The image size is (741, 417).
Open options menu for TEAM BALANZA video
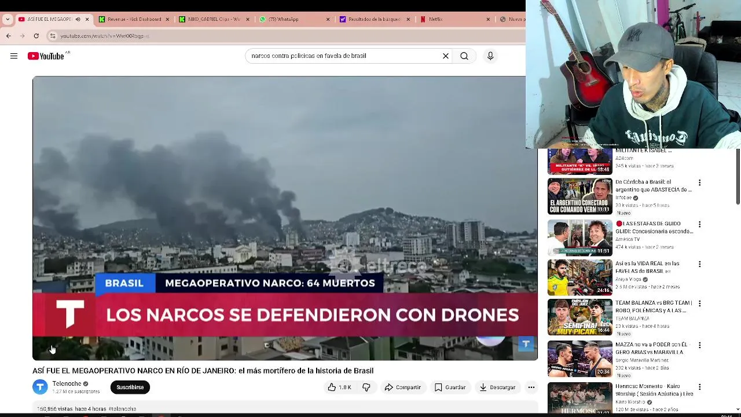pos(699,303)
